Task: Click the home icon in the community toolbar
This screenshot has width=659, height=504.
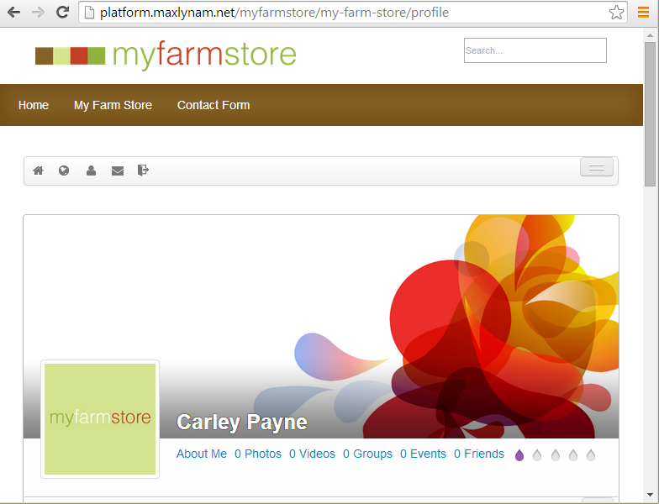Action: coord(39,170)
